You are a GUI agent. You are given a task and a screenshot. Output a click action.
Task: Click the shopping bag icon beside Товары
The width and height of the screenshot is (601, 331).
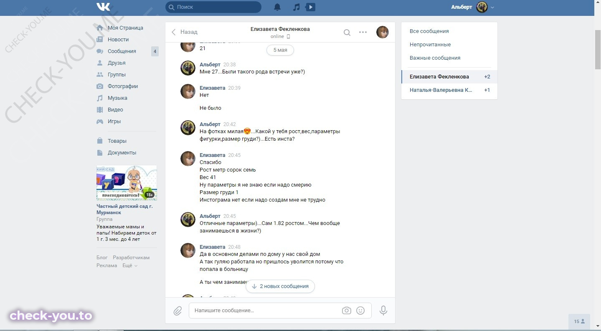pyautogui.click(x=100, y=141)
